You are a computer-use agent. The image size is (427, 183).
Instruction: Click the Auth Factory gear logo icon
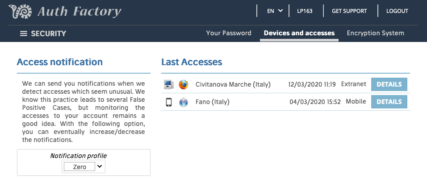pos(20,12)
